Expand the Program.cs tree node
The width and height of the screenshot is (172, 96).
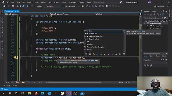(x=147, y=28)
